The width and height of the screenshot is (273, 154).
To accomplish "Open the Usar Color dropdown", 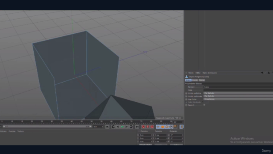I will [x=238, y=99].
